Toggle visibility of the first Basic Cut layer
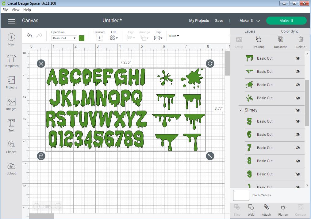 pyautogui.click(x=297, y=58)
